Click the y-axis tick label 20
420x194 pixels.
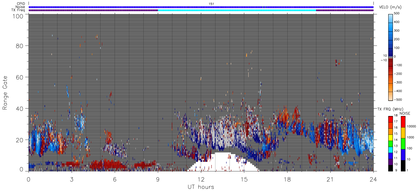[19, 140]
